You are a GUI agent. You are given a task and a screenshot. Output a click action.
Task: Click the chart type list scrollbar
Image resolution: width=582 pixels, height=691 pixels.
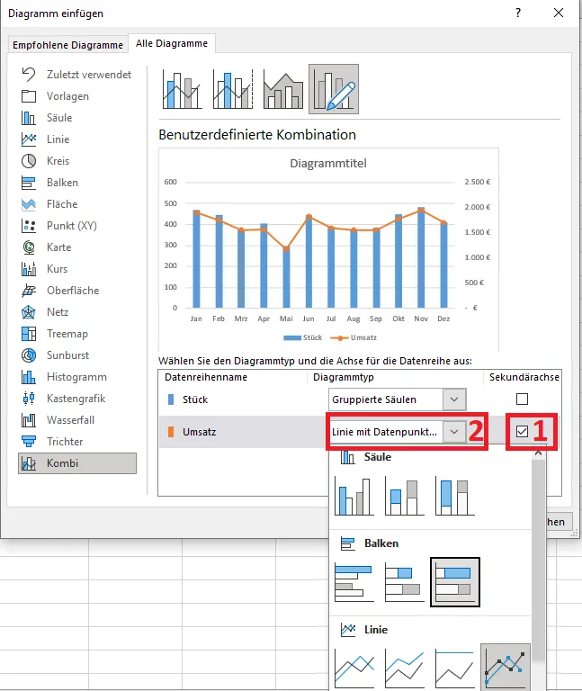click(x=539, y=540)
